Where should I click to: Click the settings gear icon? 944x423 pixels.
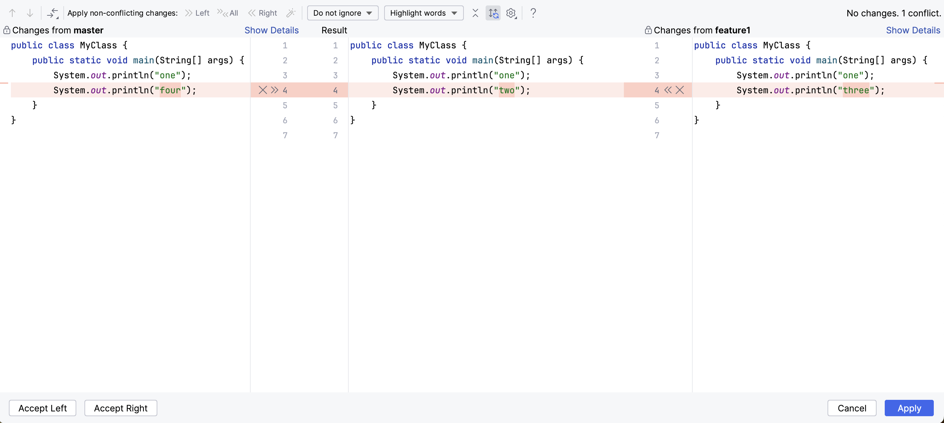[x=511, y=12]
